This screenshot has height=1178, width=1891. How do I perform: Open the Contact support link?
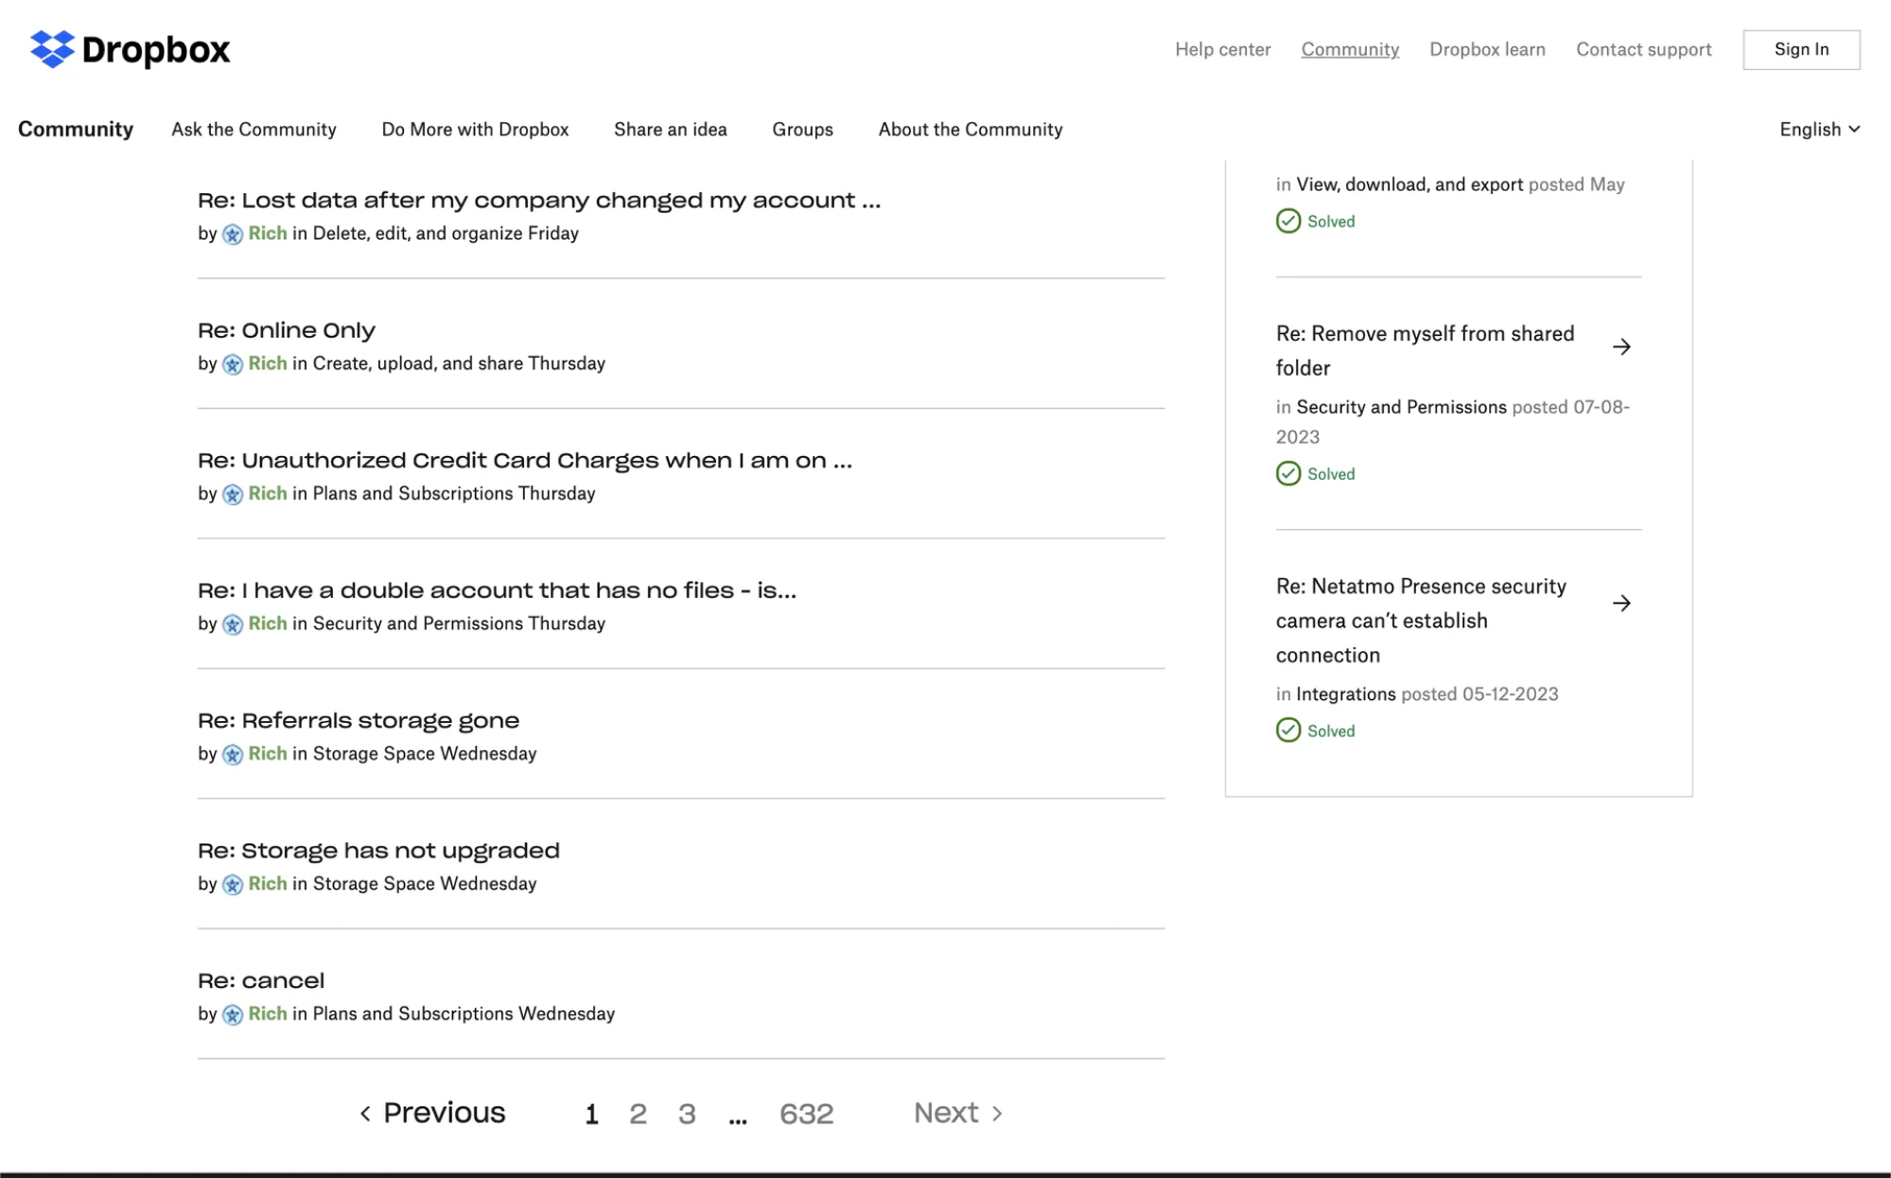[1643, 49]
